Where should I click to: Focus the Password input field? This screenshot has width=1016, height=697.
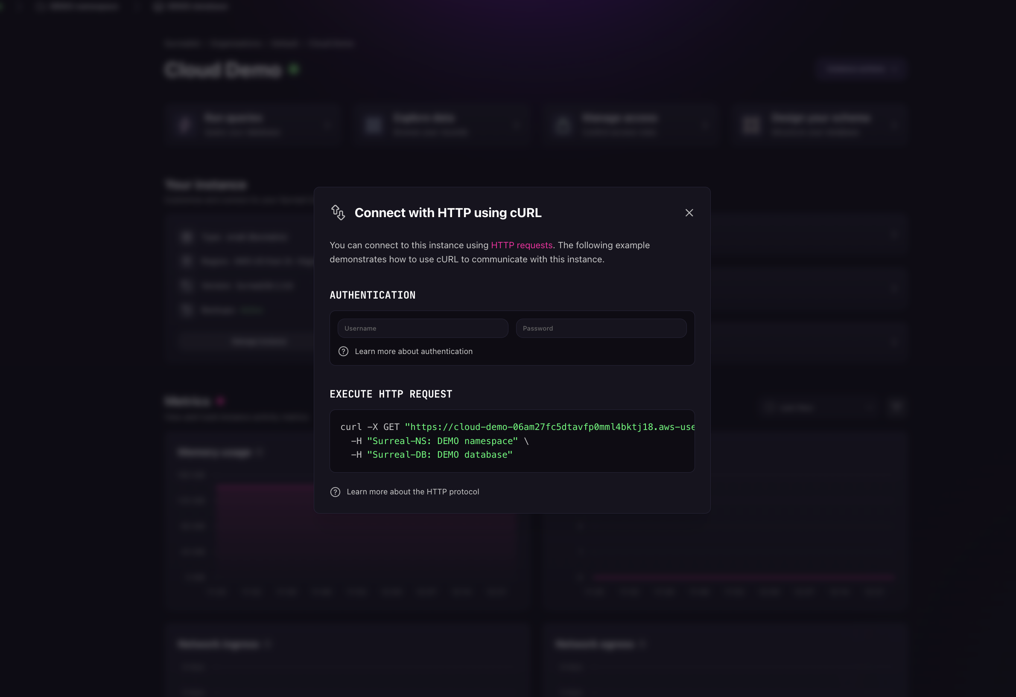point(601,328)
